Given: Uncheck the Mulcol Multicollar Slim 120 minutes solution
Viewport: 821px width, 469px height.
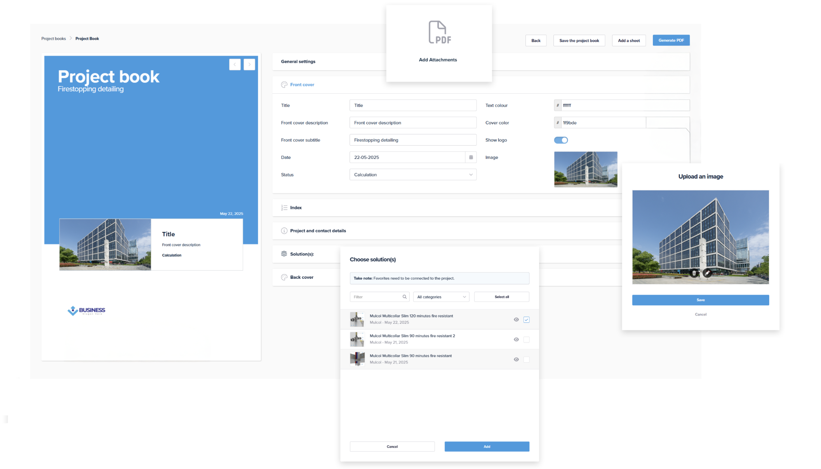Looking at the screenshot, I should pyautogui.click(x=526, y=319).
